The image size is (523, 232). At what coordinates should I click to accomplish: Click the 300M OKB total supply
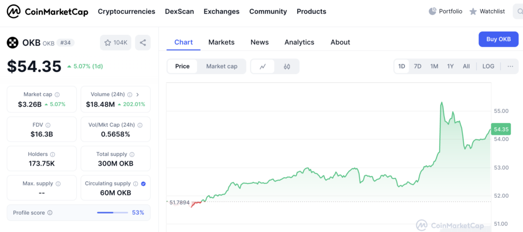click(115, 164)
